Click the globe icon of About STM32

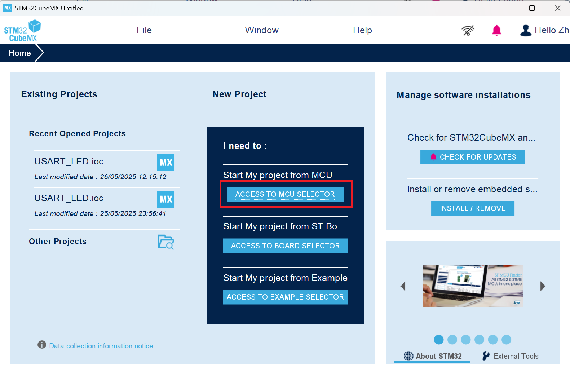[x=408, y=356]
